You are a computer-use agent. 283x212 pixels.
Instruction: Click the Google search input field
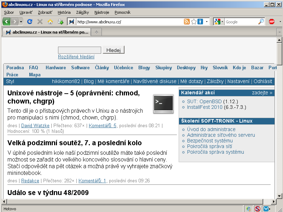[241, 22]
